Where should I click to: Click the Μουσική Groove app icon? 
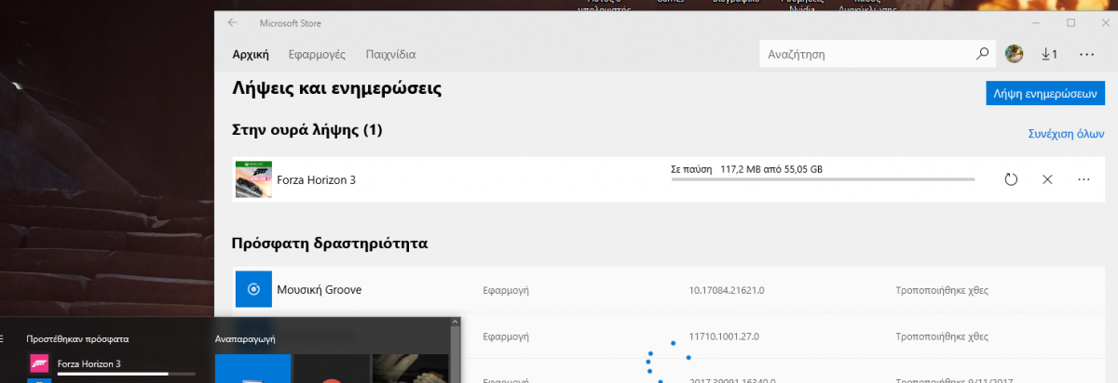[253, 289]
